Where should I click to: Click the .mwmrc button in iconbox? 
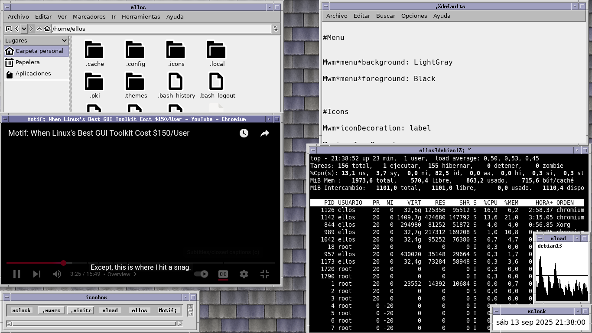[52, 310]
